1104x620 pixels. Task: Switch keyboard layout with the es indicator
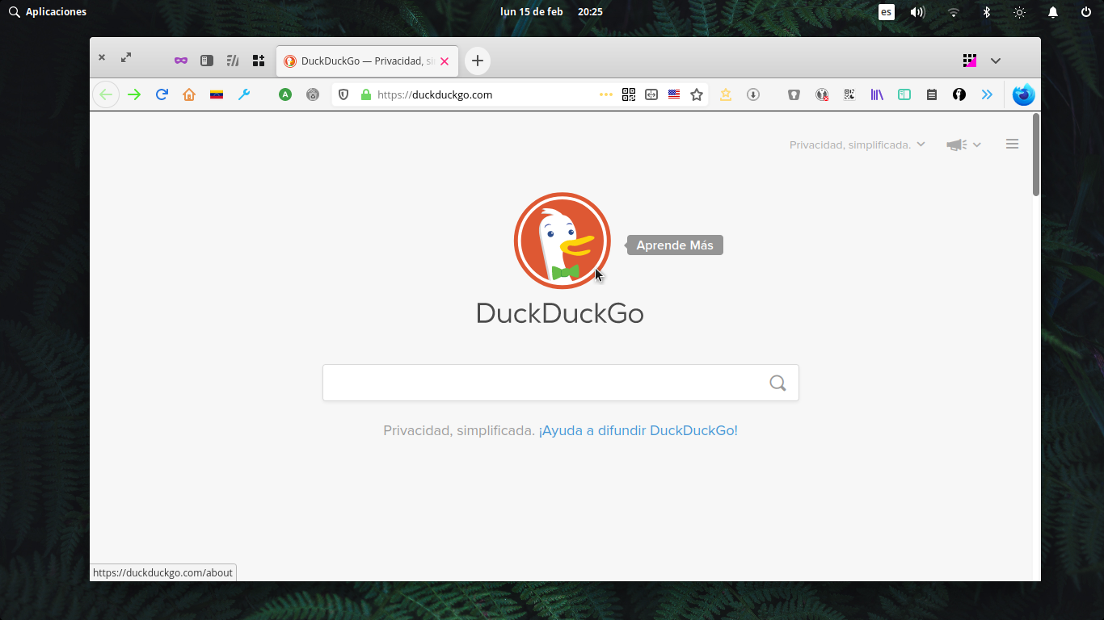(887, 12)
